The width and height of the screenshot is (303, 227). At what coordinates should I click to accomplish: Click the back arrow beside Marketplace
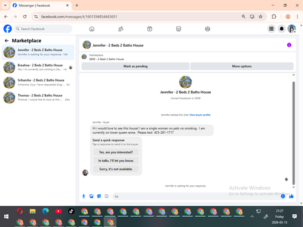pyautogui.click(x=7, y=41)
